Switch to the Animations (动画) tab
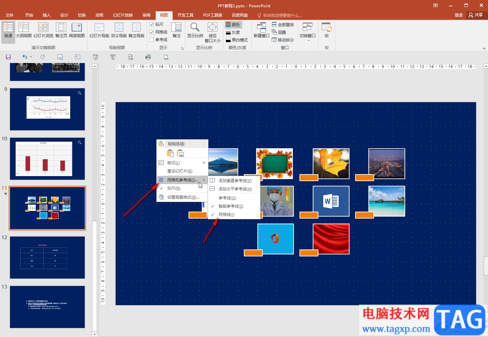The height and width of the screenshot is (337, 488). coord(99,15)
